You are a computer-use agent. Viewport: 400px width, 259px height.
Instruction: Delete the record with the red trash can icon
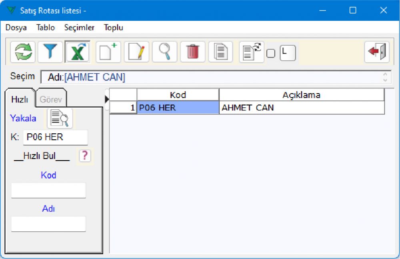(192, 52)
